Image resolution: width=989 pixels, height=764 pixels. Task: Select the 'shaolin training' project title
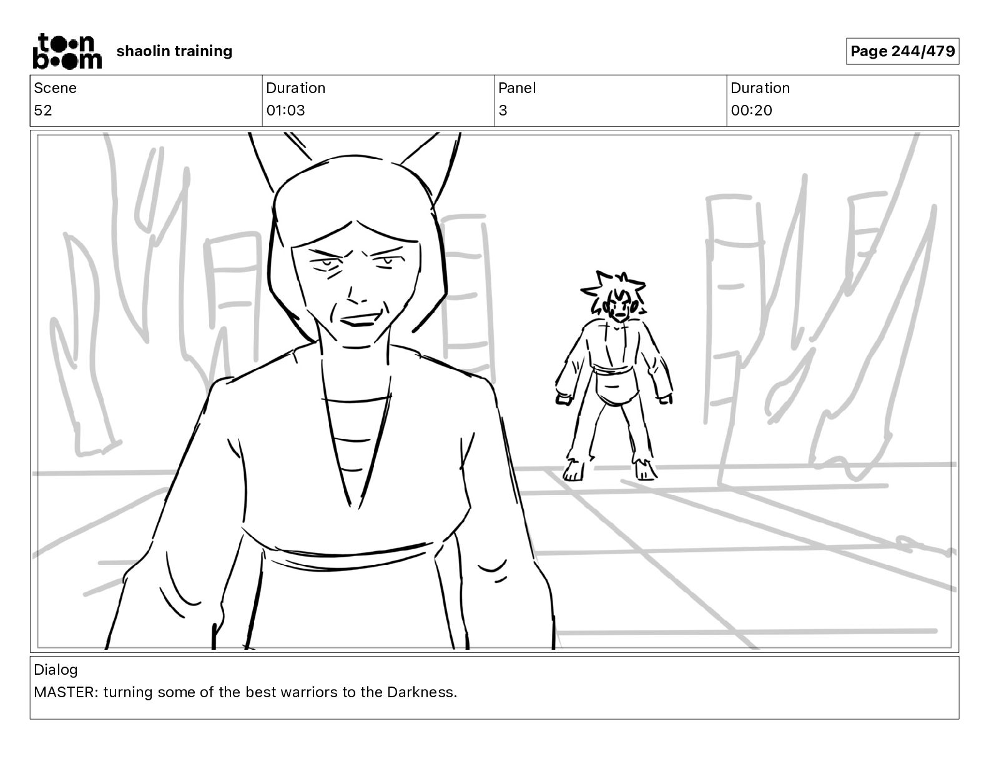(x=174, y=51)
